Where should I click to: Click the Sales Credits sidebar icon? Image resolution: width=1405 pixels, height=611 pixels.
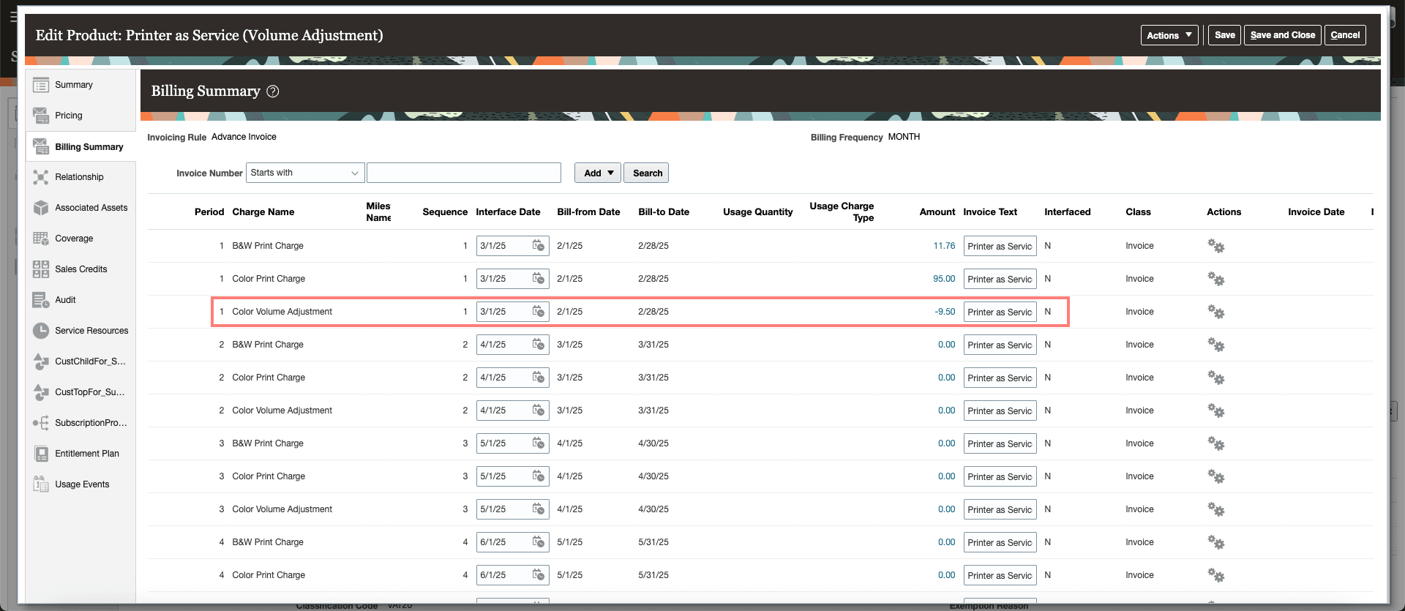click(41, 269)
